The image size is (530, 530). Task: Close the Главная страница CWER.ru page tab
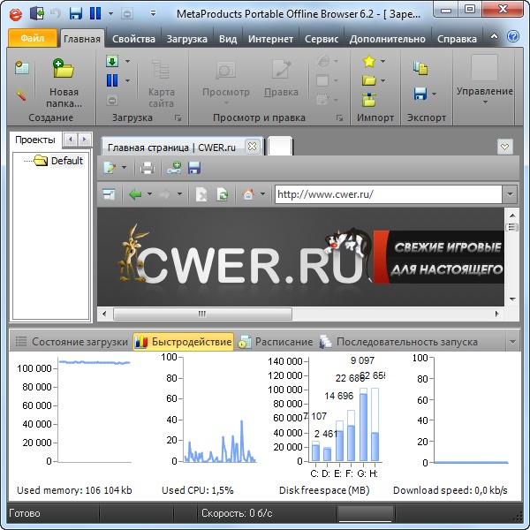252,147
